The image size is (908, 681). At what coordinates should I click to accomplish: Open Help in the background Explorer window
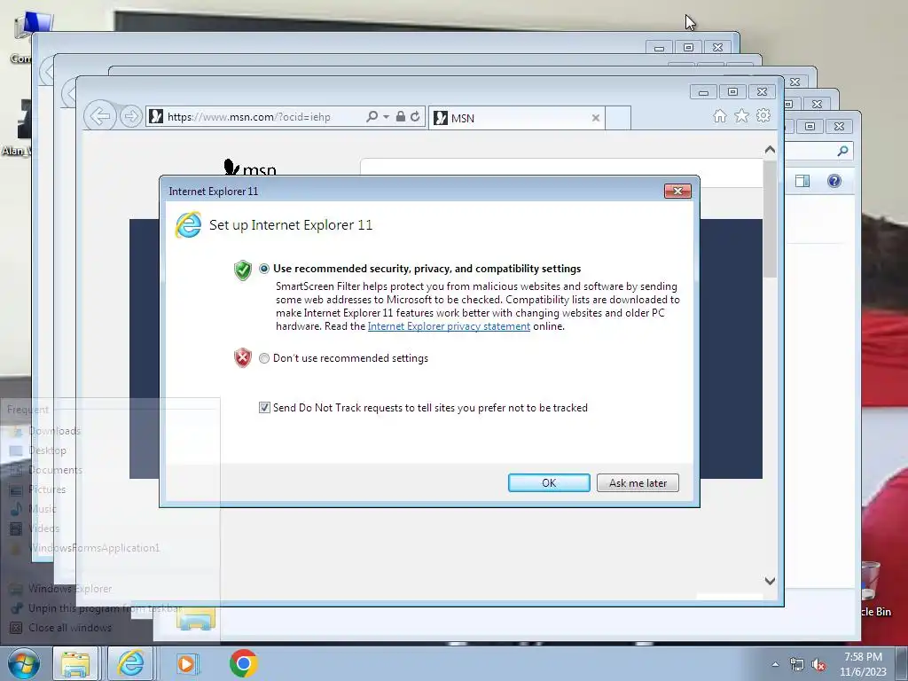point(834,181)
